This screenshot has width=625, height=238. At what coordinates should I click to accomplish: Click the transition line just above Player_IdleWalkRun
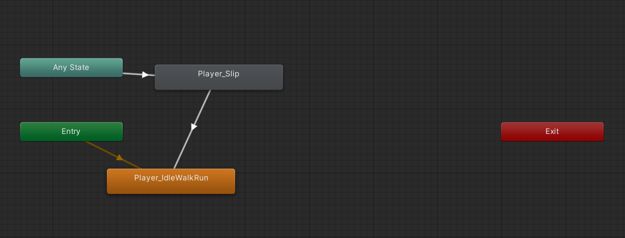pos(177,160)
